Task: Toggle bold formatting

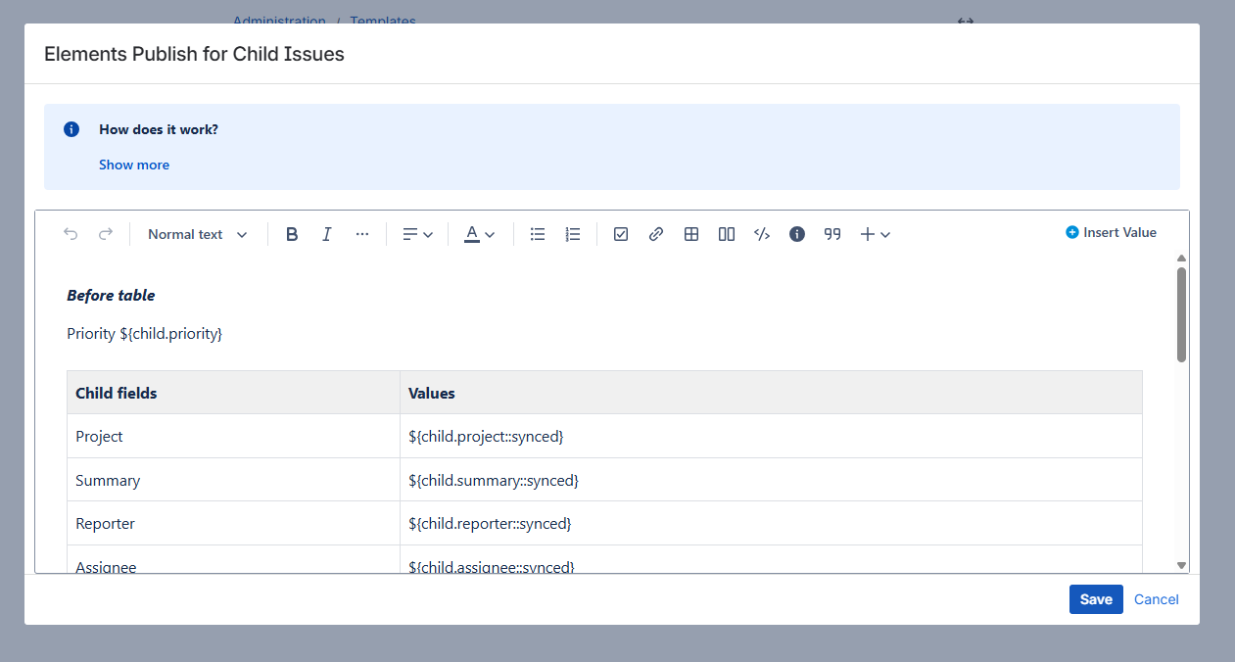Action: pyautogui.click(x=292, y=234)
